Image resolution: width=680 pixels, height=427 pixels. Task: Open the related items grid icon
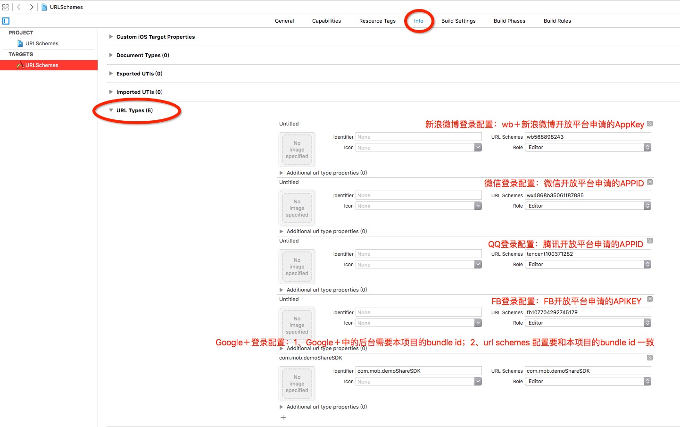(6, 7)
